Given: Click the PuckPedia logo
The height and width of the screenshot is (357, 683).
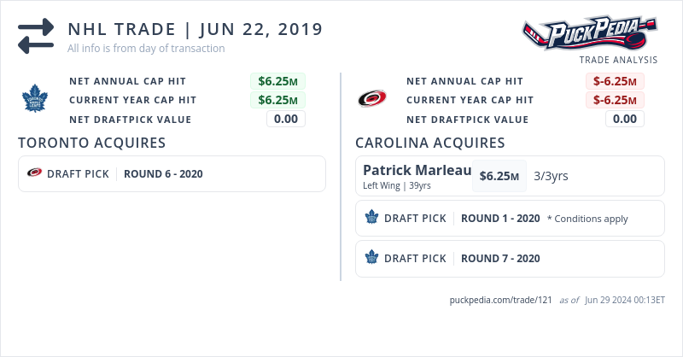Looking at the screenshot, I should (590, 35).
